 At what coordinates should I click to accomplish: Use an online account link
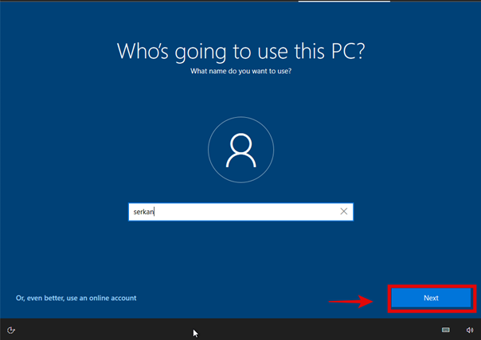(76, 298)
